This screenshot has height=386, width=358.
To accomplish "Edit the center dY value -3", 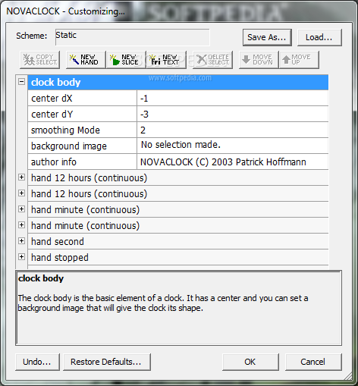I will click(233, 114).
